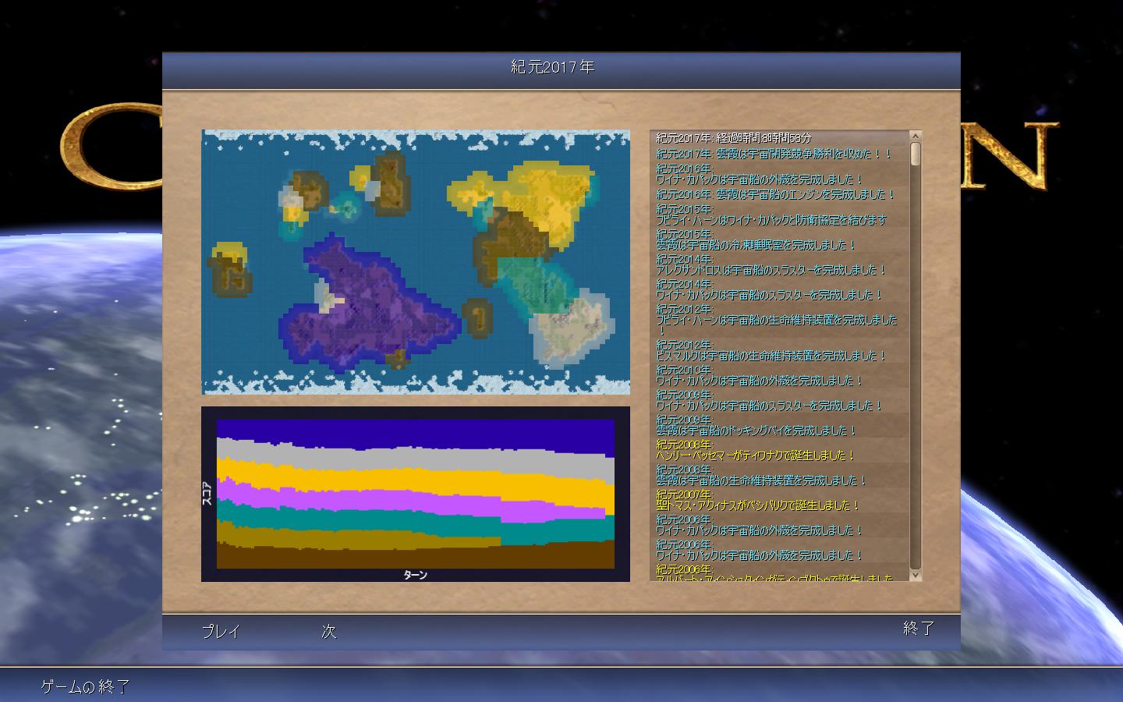Click the スコア/ターン score graph
Screen dimensions: 1123x702
tap(416, 494)
